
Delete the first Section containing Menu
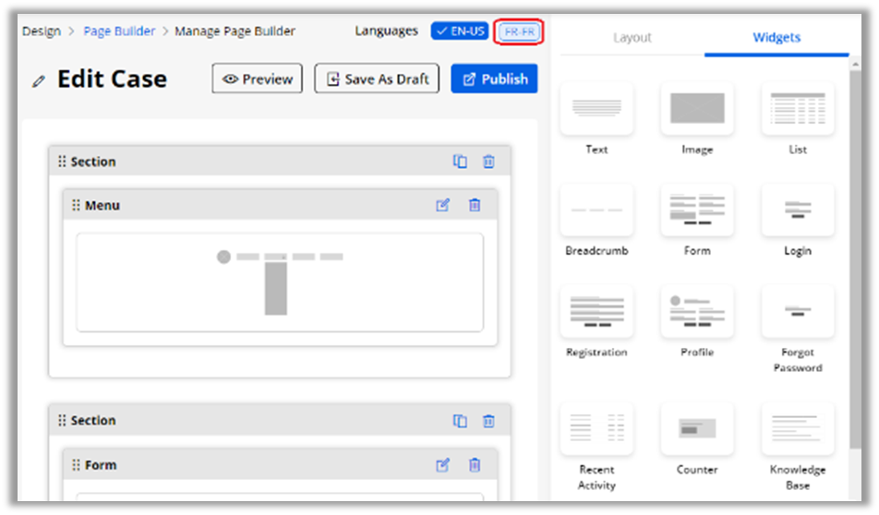point(488,162)
